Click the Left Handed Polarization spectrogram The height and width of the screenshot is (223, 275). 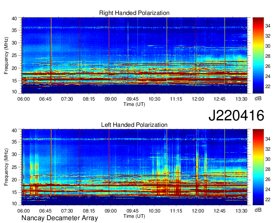[x=134, y=167]
